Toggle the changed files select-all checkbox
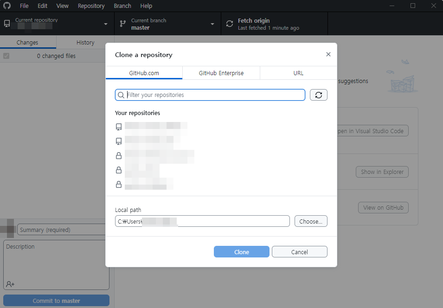This screenshot has width=443, height=308. [x=6, y=56]
